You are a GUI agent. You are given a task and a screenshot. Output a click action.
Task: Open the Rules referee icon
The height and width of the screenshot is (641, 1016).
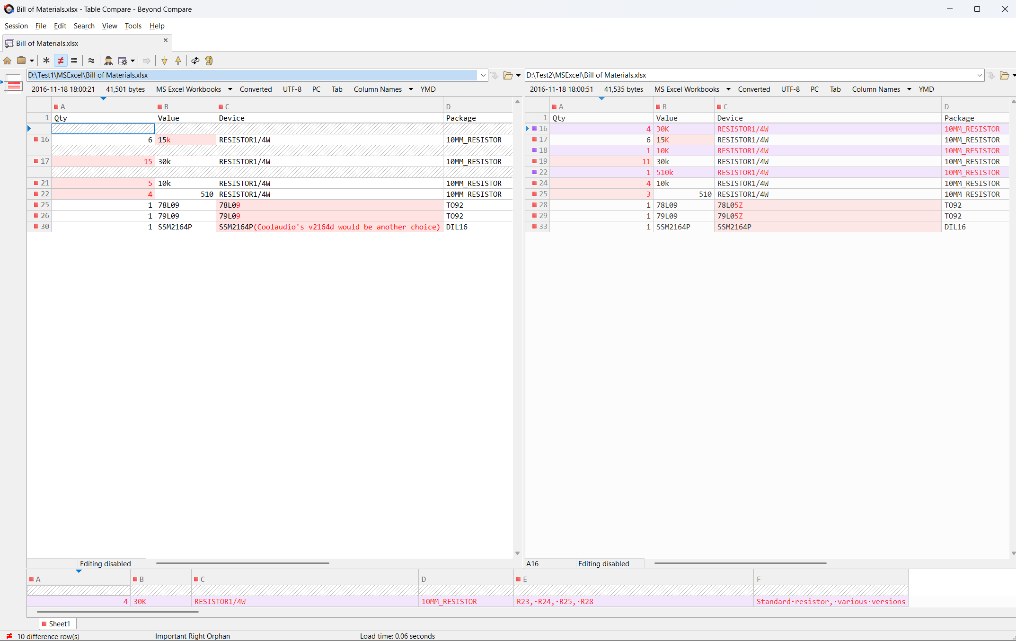[108, 61]
